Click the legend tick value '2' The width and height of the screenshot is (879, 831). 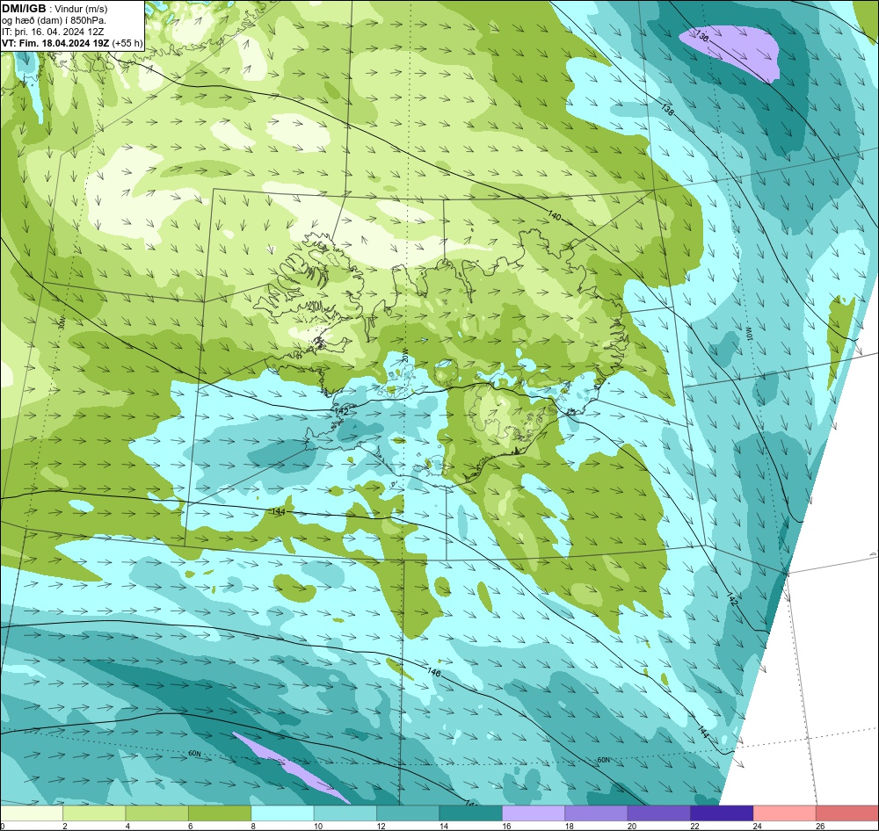coord(65,826)
